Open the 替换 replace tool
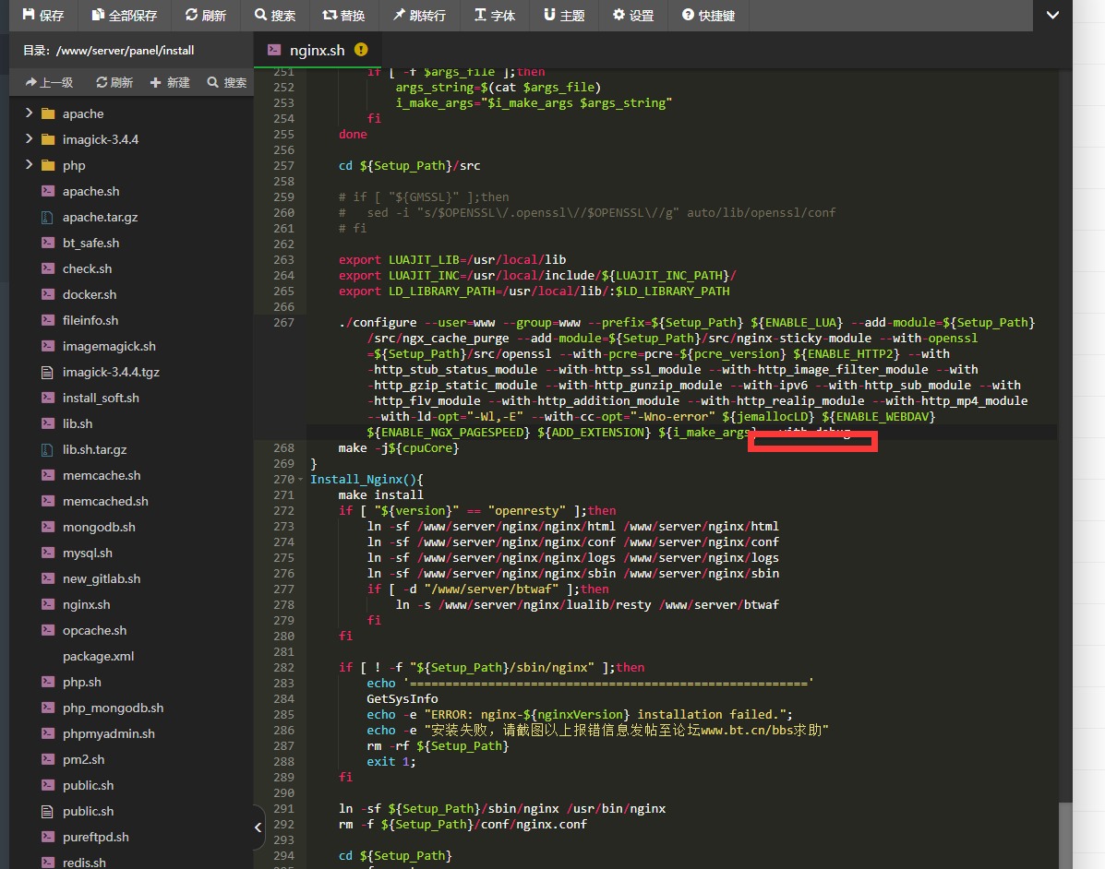1105x869 pixels. click(x=343, y=15)
